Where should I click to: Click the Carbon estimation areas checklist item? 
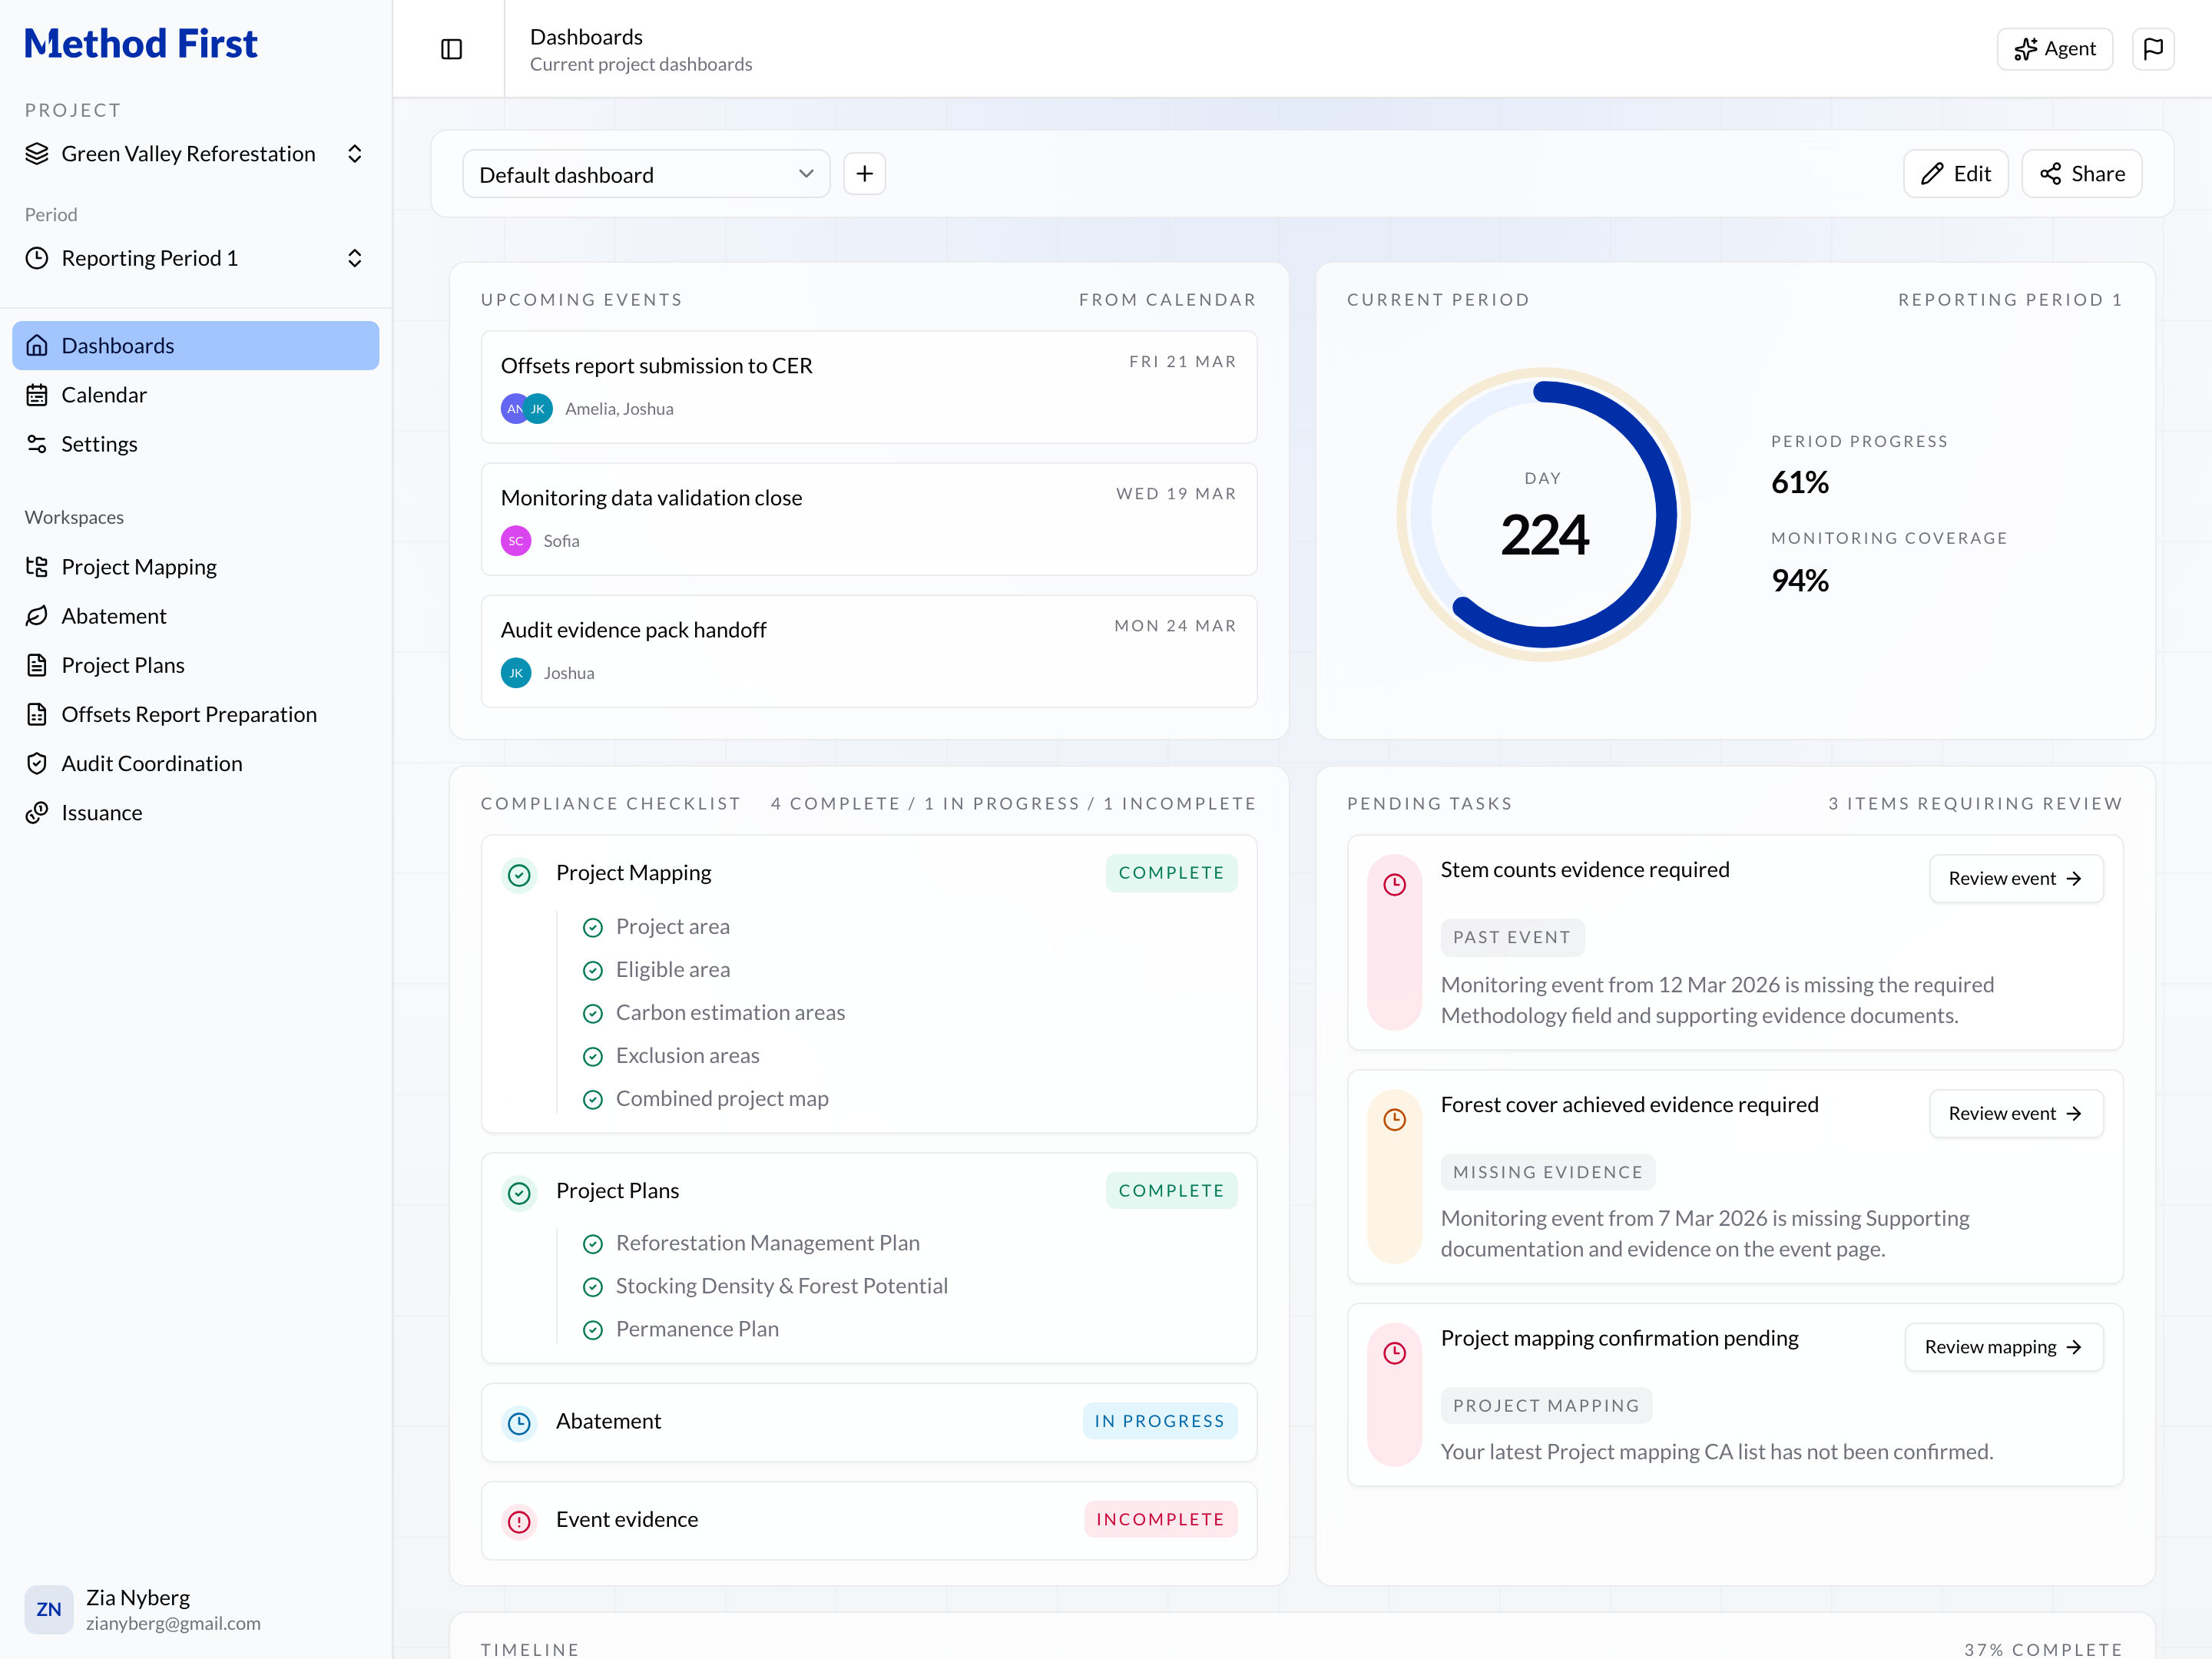[x=714, y=1013]
